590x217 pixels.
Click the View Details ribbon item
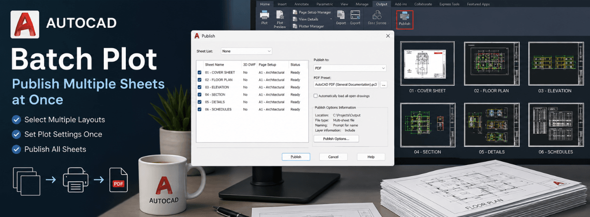305,19
